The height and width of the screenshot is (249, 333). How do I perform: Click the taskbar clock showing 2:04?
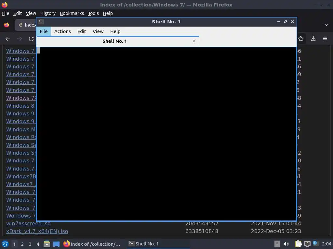(x=326, y=244)
